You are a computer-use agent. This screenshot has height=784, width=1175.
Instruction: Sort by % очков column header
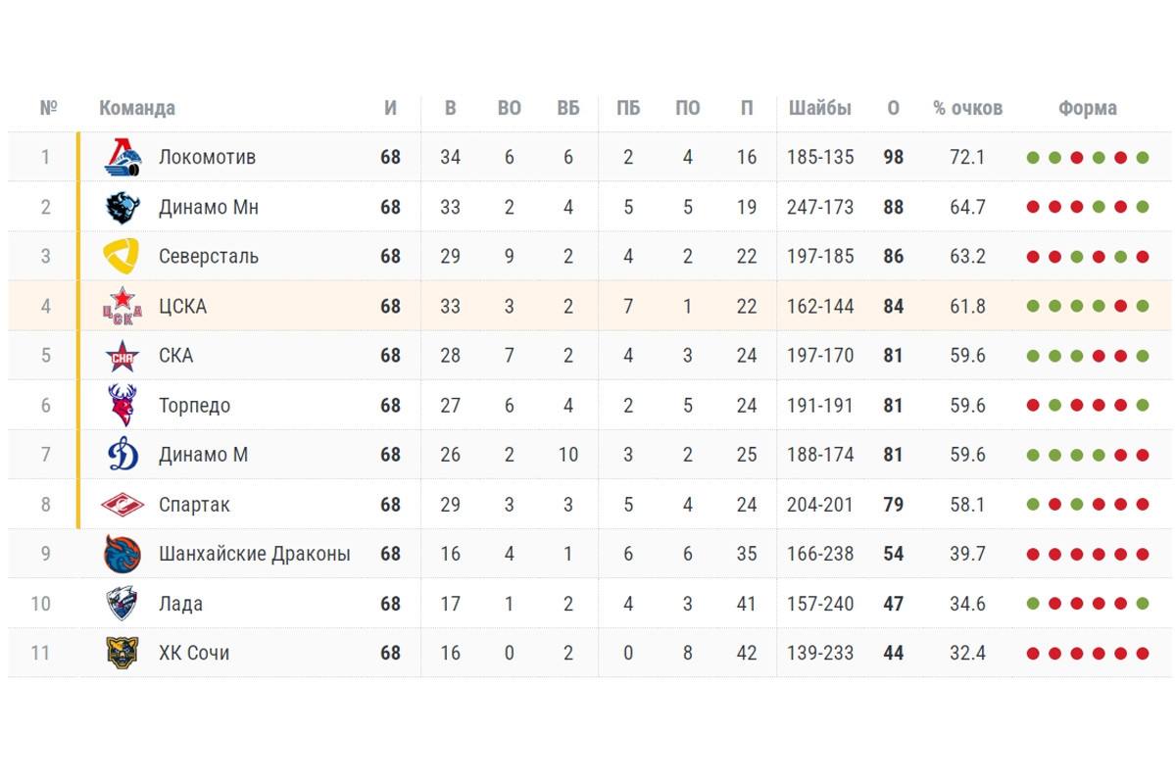967,109
